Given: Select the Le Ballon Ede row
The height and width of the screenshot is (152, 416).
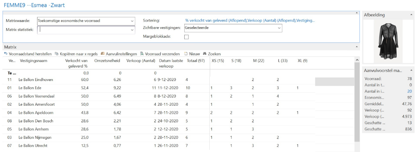Looking at the screenshot, I should (x=159, y=88).
